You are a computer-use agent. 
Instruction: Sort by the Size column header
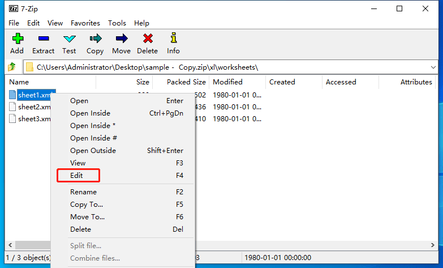click(124, 82)
